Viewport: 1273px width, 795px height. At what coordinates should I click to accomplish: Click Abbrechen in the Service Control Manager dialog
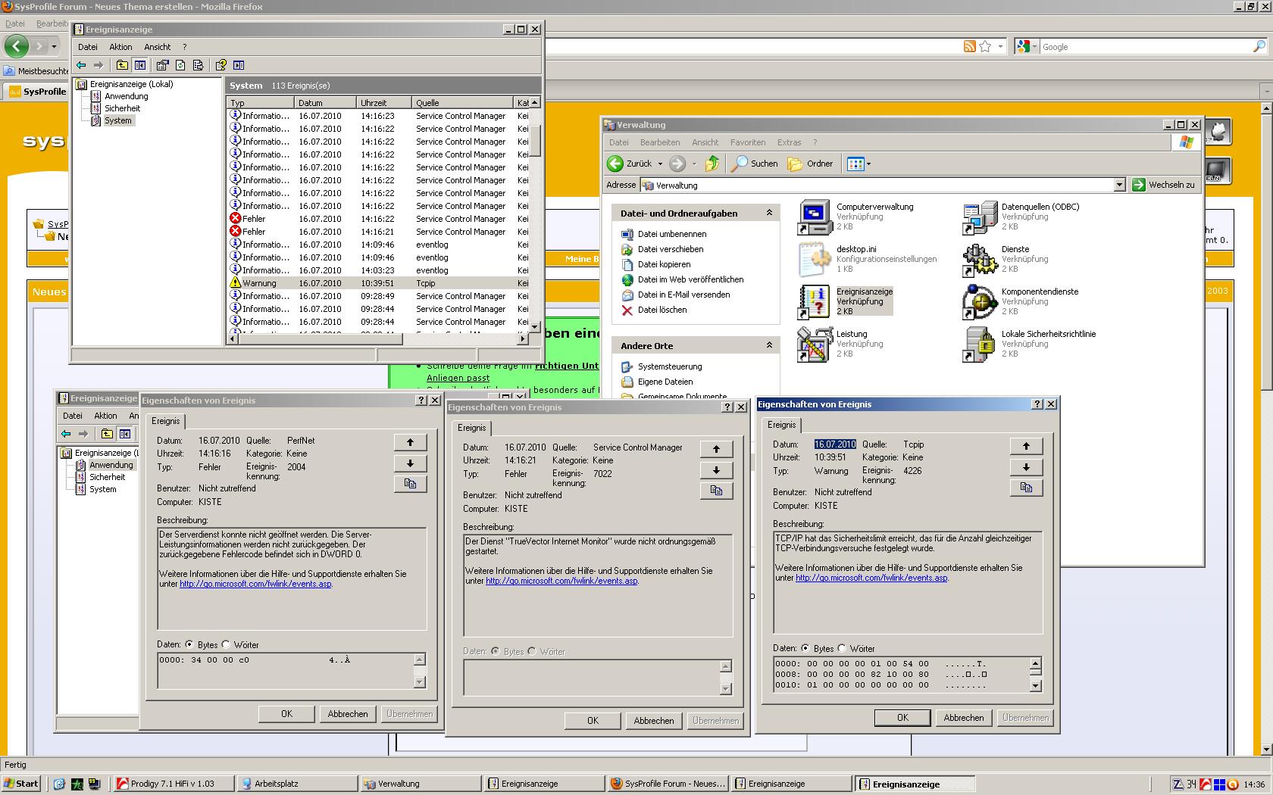pyautogui.click(x=654, y=721)
